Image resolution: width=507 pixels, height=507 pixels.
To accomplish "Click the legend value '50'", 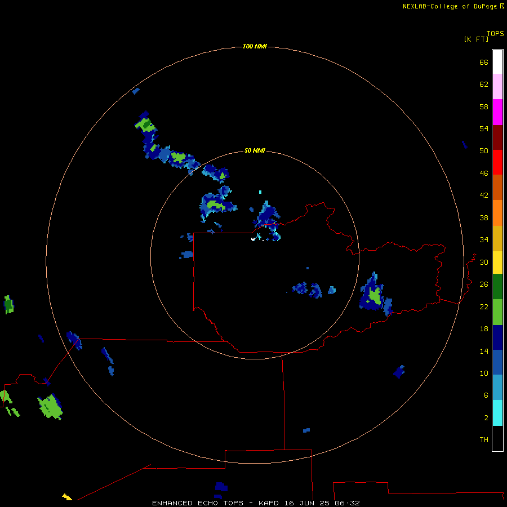I will 484,150.
